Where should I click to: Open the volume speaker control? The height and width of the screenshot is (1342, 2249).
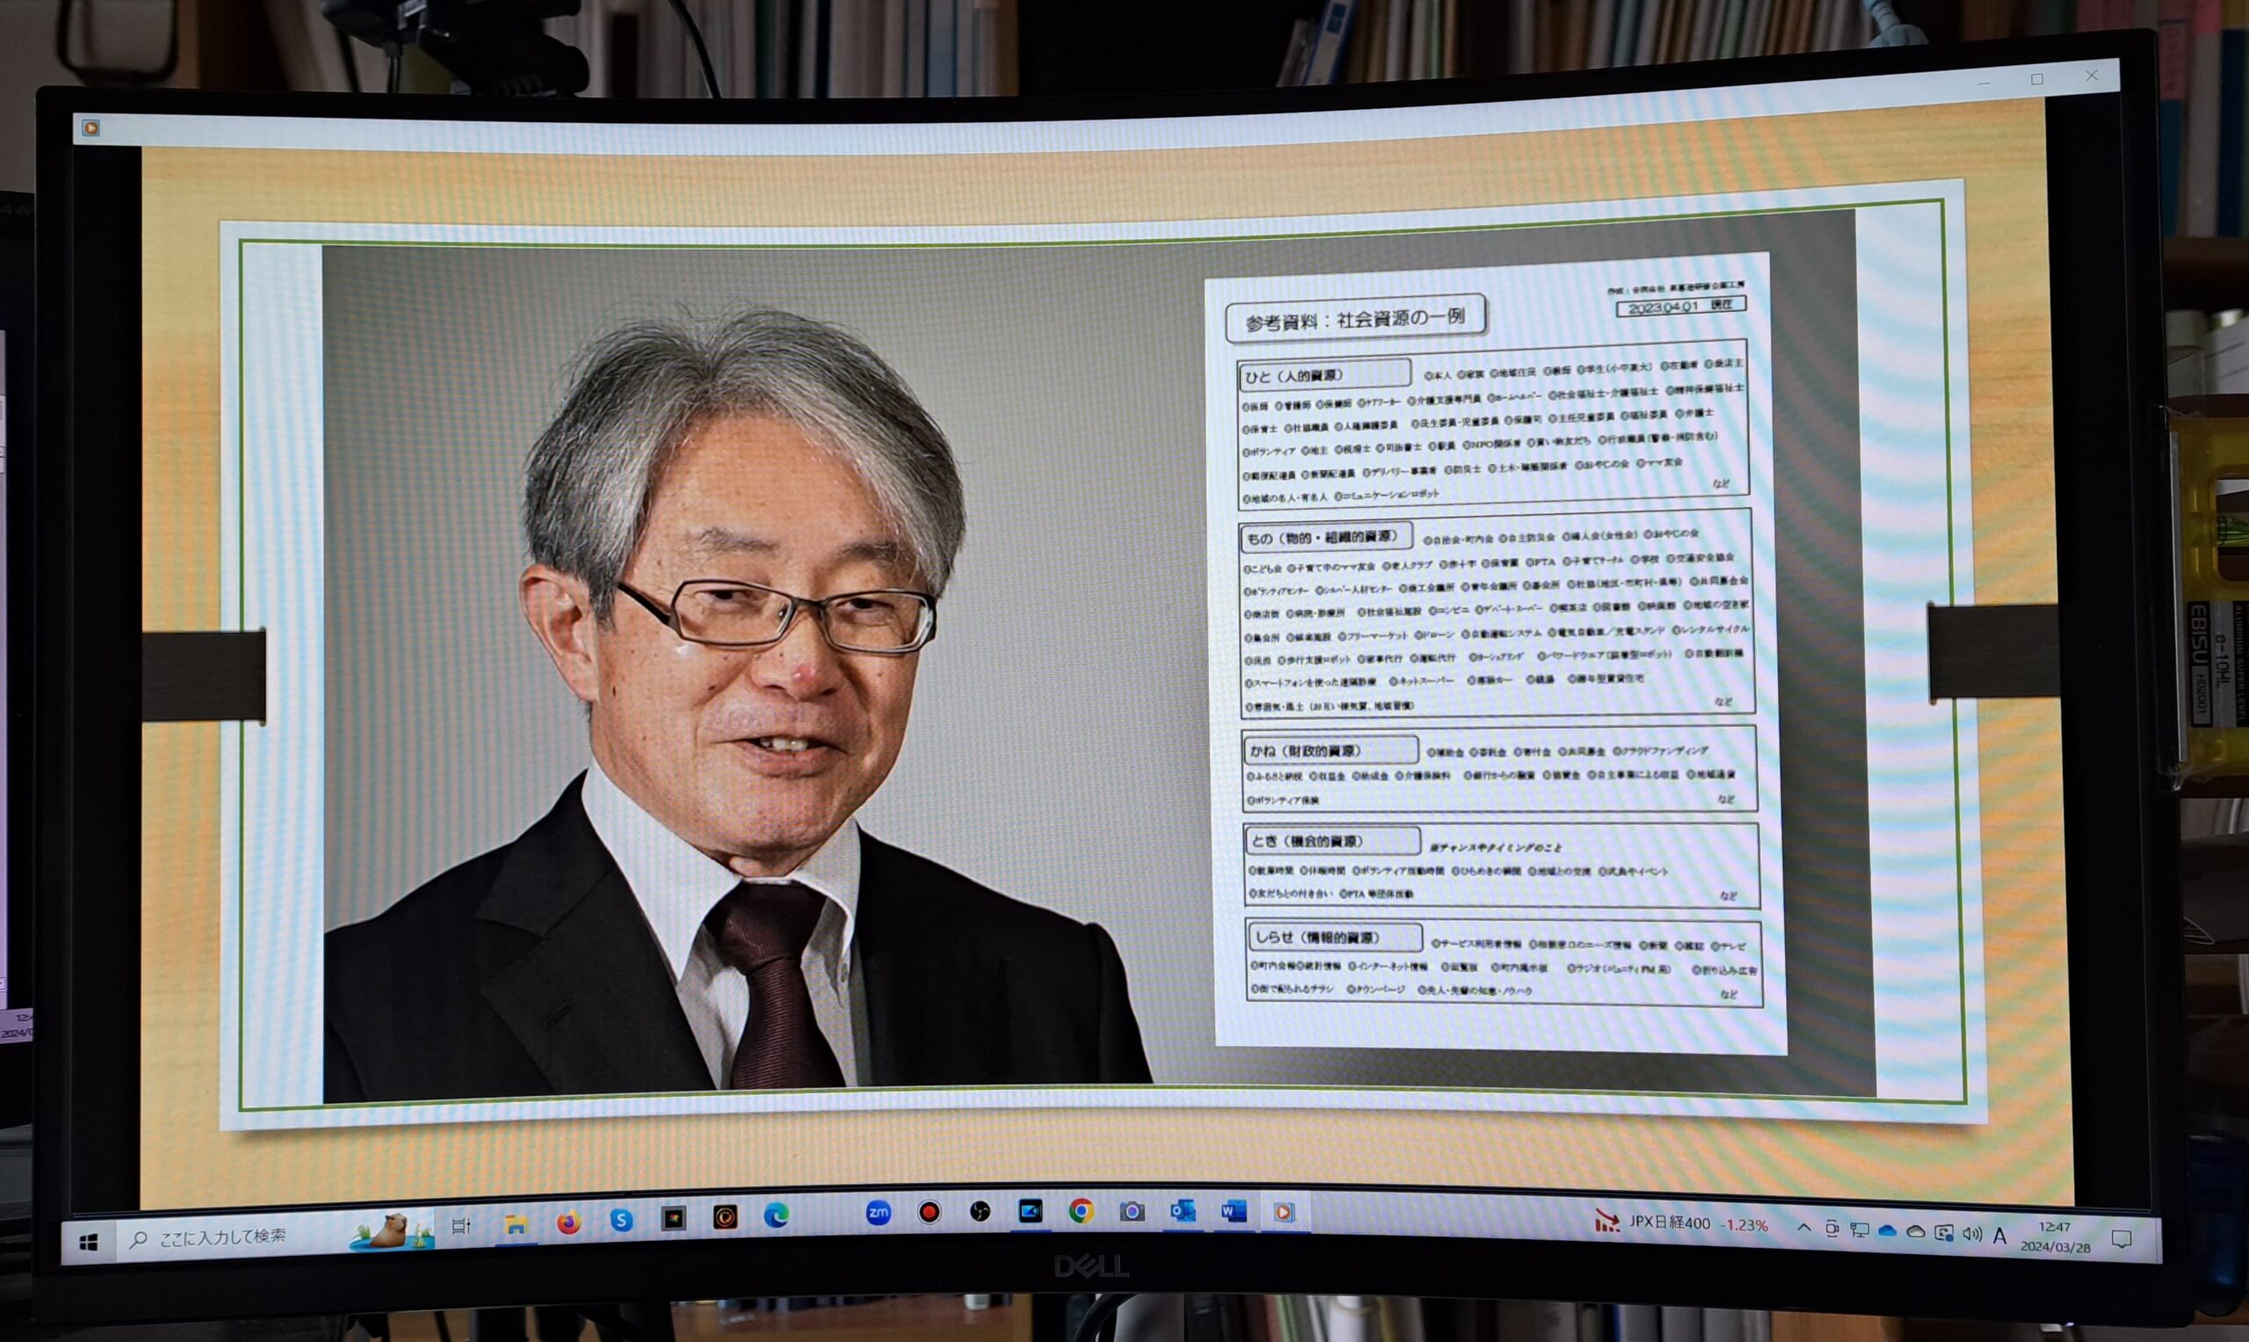pos(1971,1235)
